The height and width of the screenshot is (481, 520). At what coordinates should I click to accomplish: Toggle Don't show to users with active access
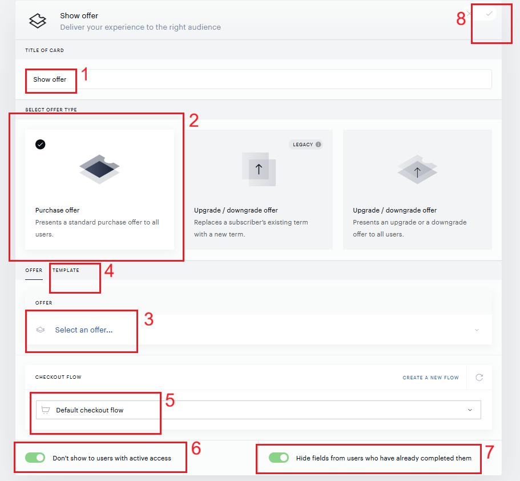tap(35, 458)
